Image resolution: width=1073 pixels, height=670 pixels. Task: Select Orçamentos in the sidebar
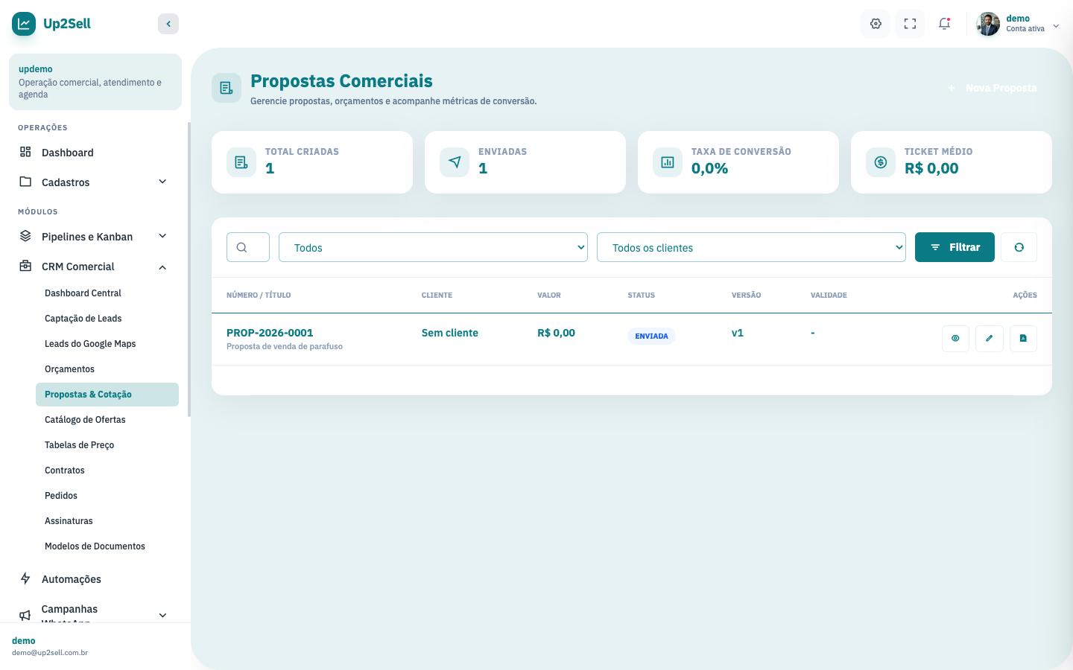point(107,369)
